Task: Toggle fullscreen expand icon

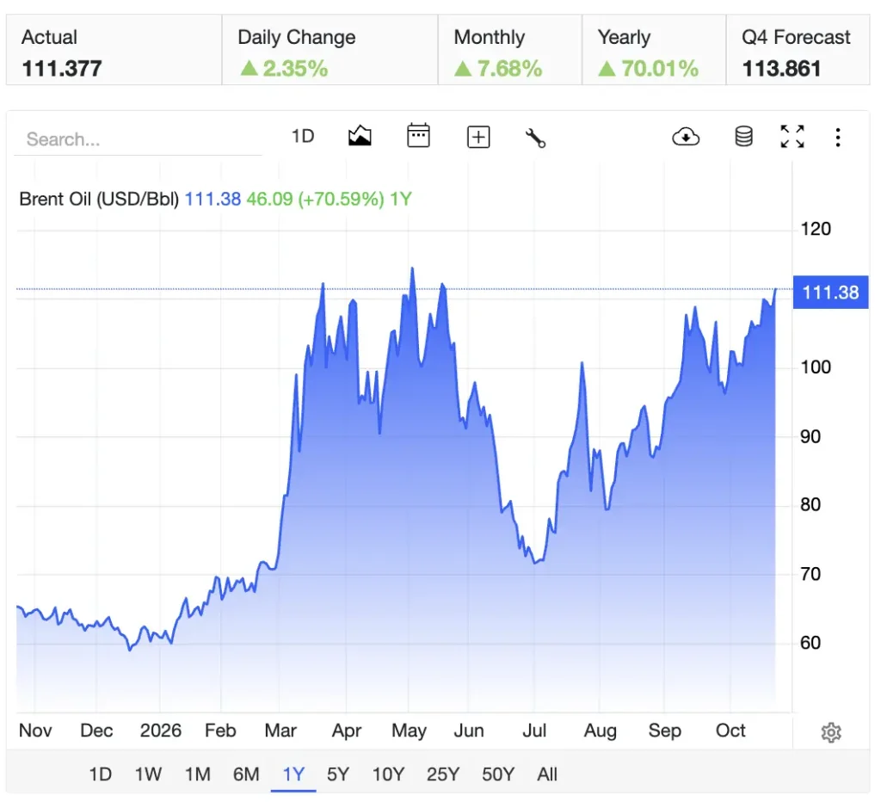Action: pos(792,137)
